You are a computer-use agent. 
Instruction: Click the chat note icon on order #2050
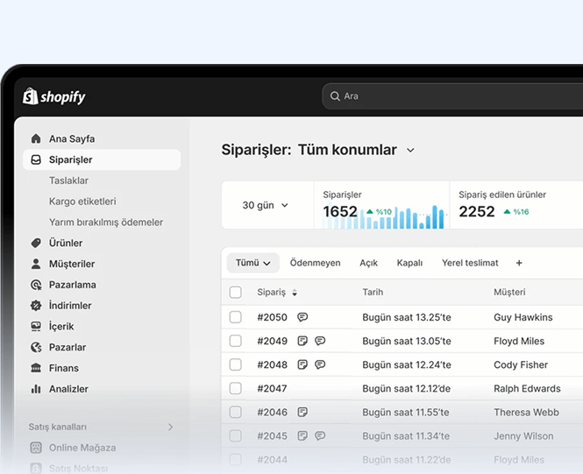pos(302,317)
